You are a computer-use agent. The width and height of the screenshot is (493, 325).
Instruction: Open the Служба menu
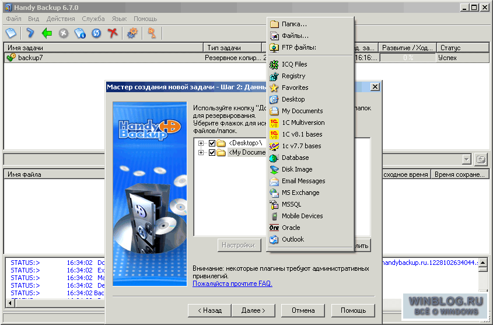point(93,19)
